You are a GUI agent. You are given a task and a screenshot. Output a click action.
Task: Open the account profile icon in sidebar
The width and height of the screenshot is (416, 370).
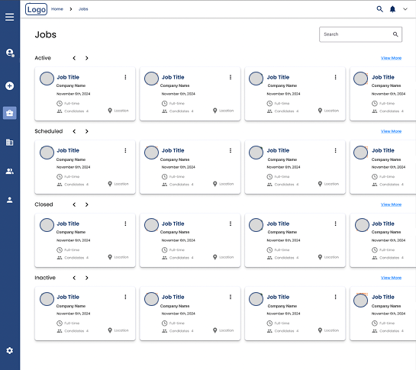pyautogui.click(x=10, y=53)
